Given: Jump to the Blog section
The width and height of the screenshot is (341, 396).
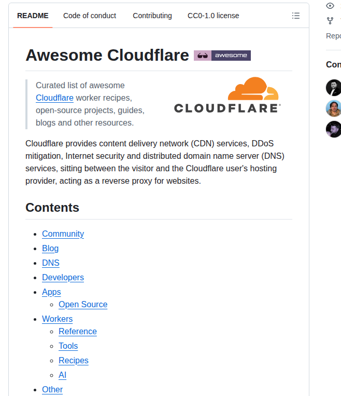Looking at the screenshot, I should [x=50, y=249].
